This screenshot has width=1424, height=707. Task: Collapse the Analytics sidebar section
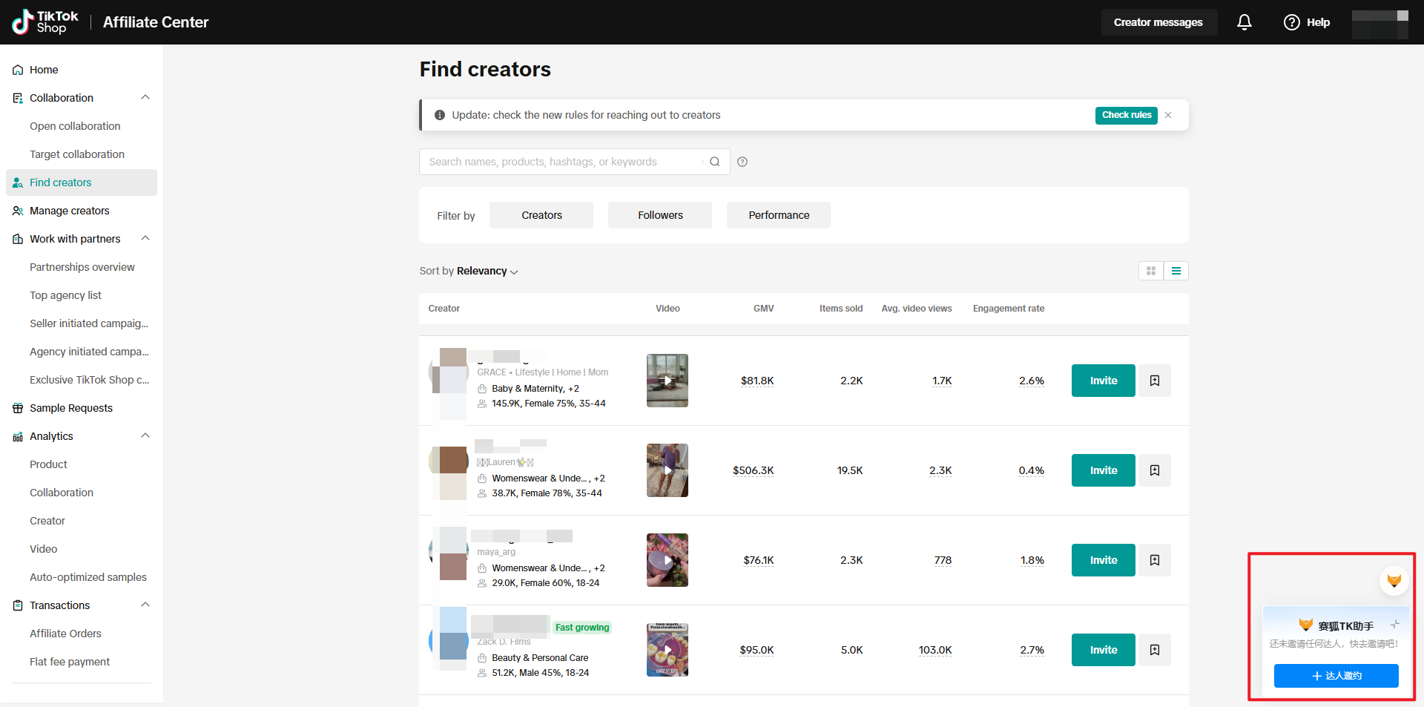145,435
